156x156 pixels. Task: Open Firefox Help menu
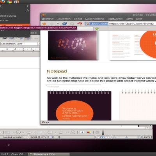(x=139, y=19)
